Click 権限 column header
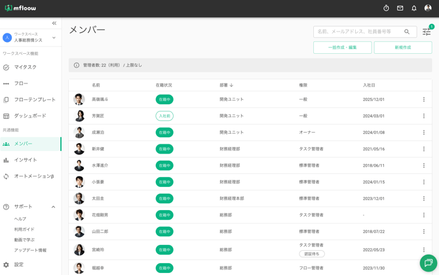The image size is (439, 275). click(303, 85)
